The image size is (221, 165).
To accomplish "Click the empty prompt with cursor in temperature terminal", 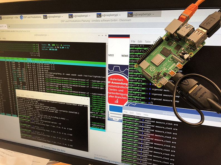I will (x=140, y=103).
